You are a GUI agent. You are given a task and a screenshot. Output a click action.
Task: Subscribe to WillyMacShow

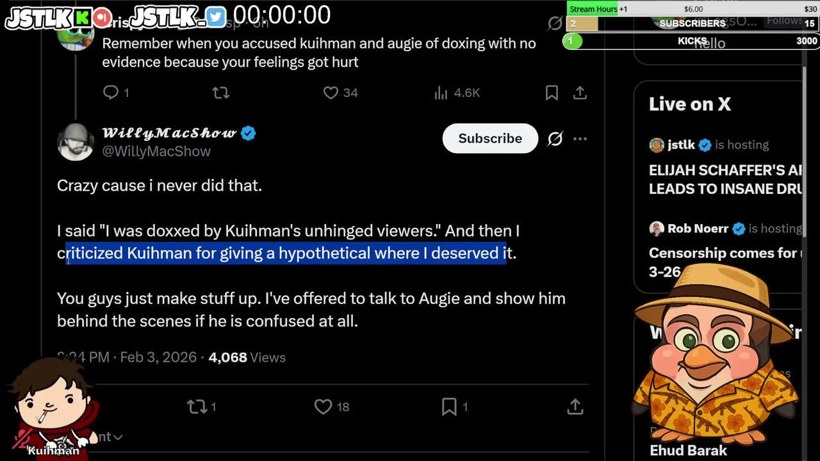[x=490, y=138]
